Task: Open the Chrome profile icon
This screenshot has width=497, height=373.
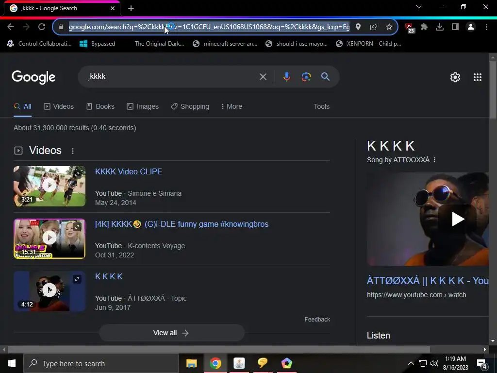Action: point(471,27)
